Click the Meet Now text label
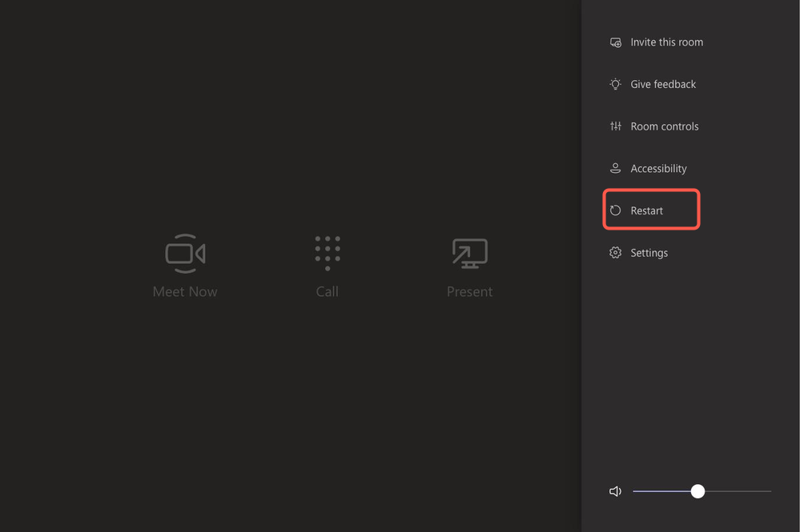The height and width of the screenshot is (532, 800). pyautogui.click(x=185, y=292)
